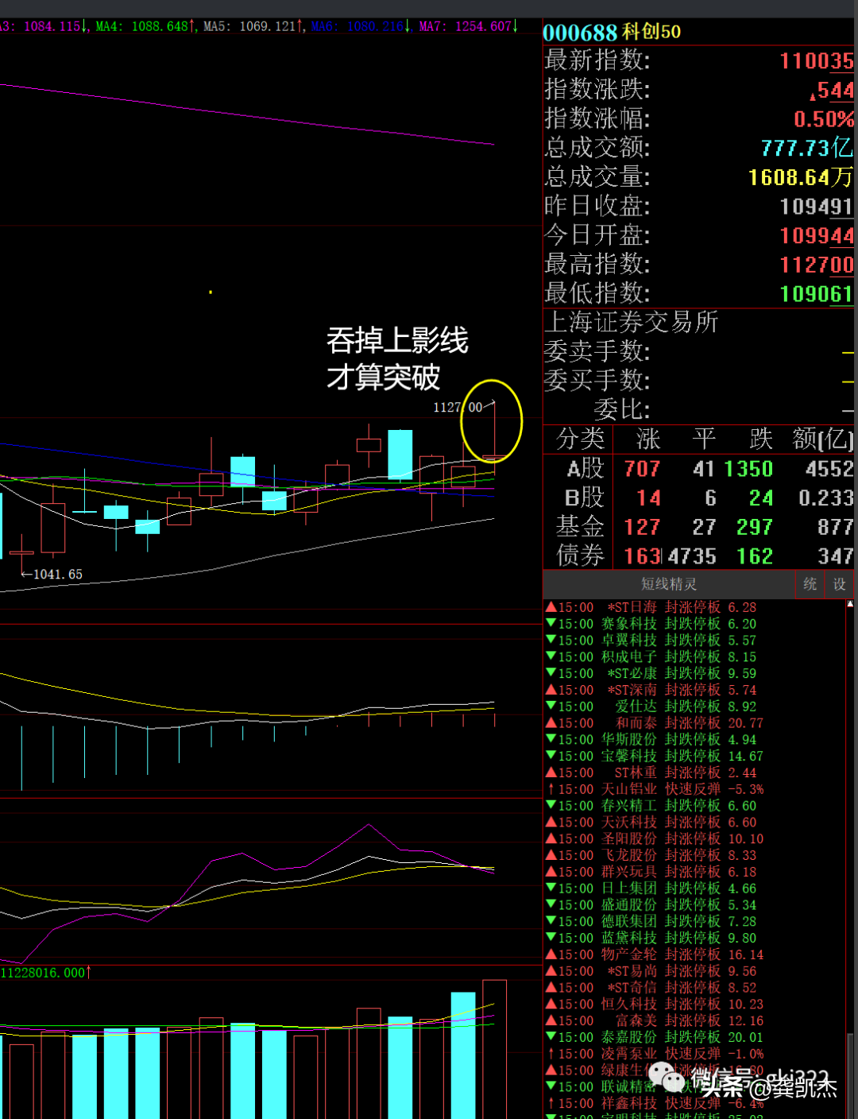Viewport: 858px width, 1119px height.
Task: Open the 群兴玩具 封涨停板 alert row
Action: pyautogui.click(x=651, y=872)
